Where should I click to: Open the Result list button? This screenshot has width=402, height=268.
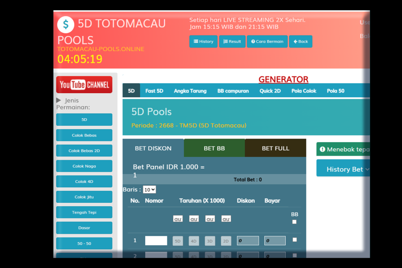tap(232, 42)
